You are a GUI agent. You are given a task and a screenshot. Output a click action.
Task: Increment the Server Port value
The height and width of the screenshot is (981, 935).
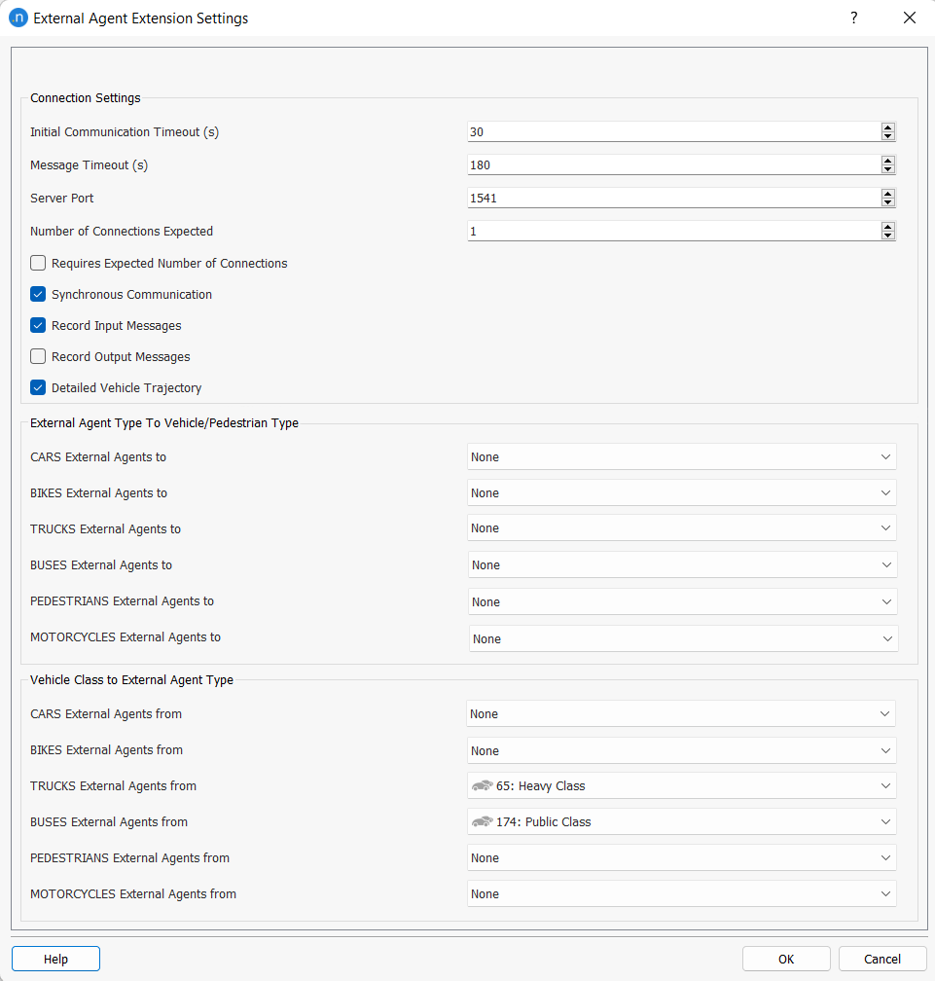pyautogui.click(x=887, y=193)
